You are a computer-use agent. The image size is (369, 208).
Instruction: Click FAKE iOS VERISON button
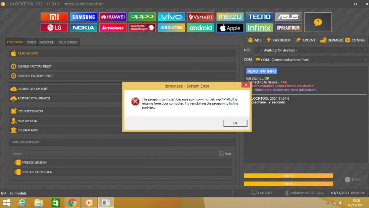pos(122,162)
